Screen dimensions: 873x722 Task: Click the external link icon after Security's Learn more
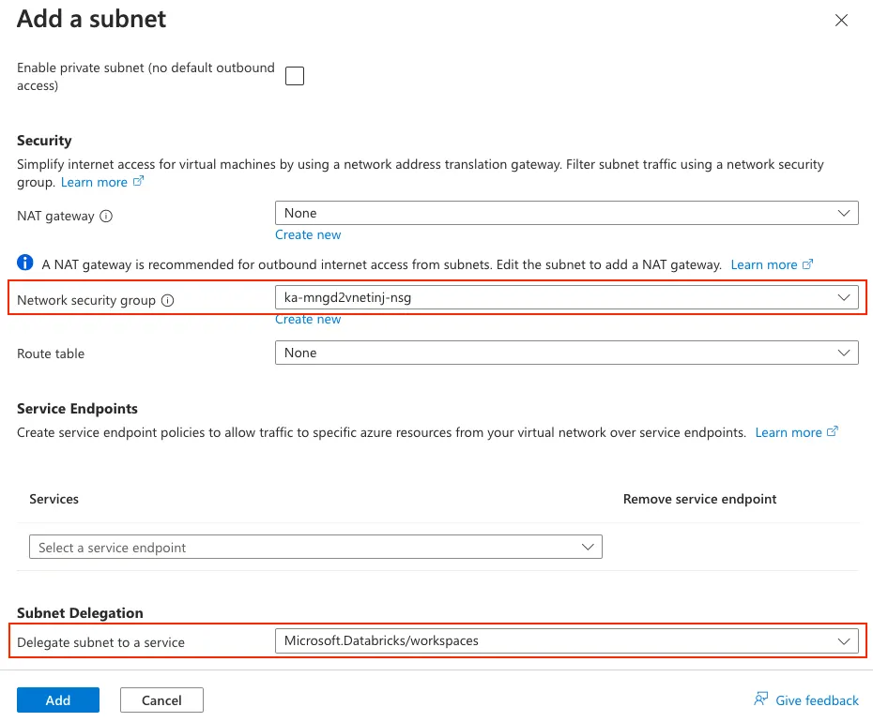pyautogui.click(x=136, y=182)
